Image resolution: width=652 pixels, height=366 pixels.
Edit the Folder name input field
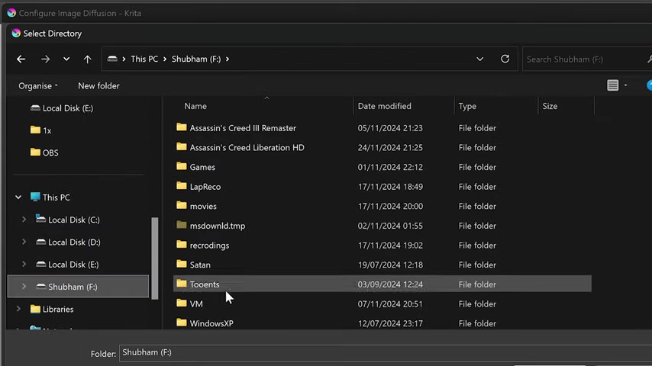point(386,353)
